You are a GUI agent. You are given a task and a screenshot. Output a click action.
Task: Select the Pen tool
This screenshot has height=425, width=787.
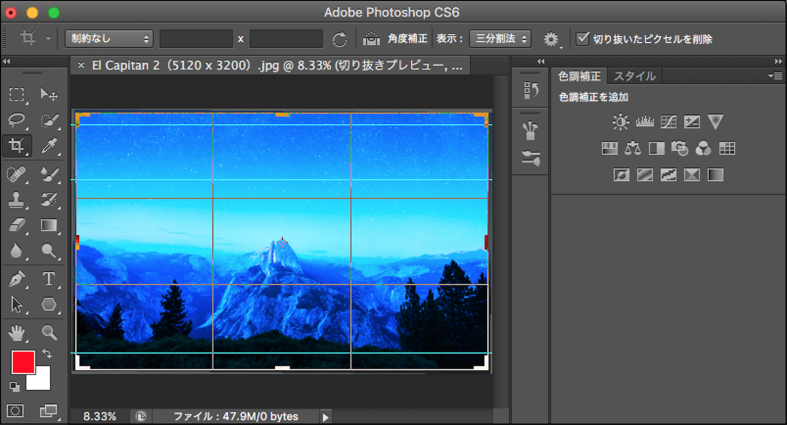pos(17,279)
